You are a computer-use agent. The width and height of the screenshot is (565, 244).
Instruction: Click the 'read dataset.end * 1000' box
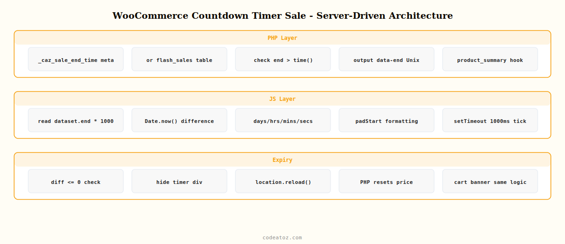tap(76, 120)
